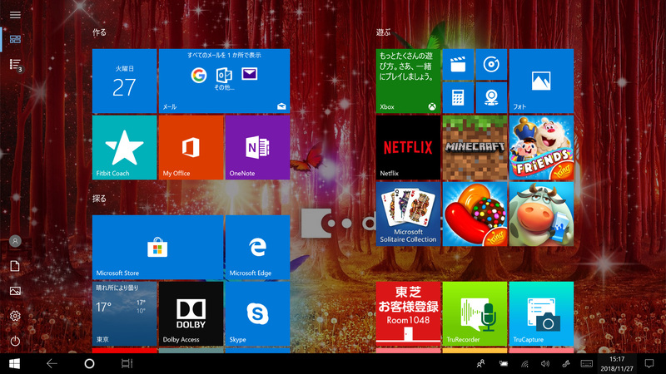Open Microsoft Store tile

(x=157, y=247)
